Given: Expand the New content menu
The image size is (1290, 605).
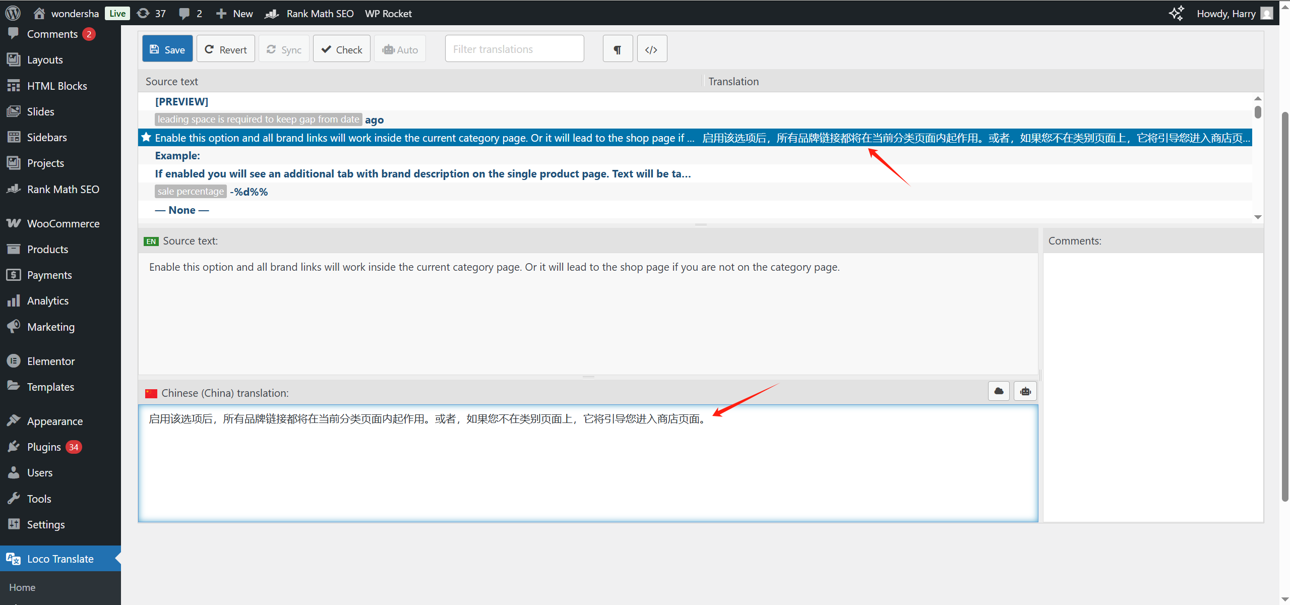Looking at the screenshot, I should (x=234, y=13).
